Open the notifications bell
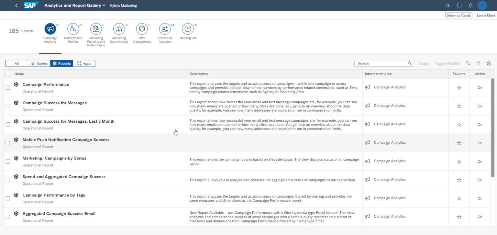The width and height of the screenshot is (497, 235). pyautogui.click(x=471, y=5)
